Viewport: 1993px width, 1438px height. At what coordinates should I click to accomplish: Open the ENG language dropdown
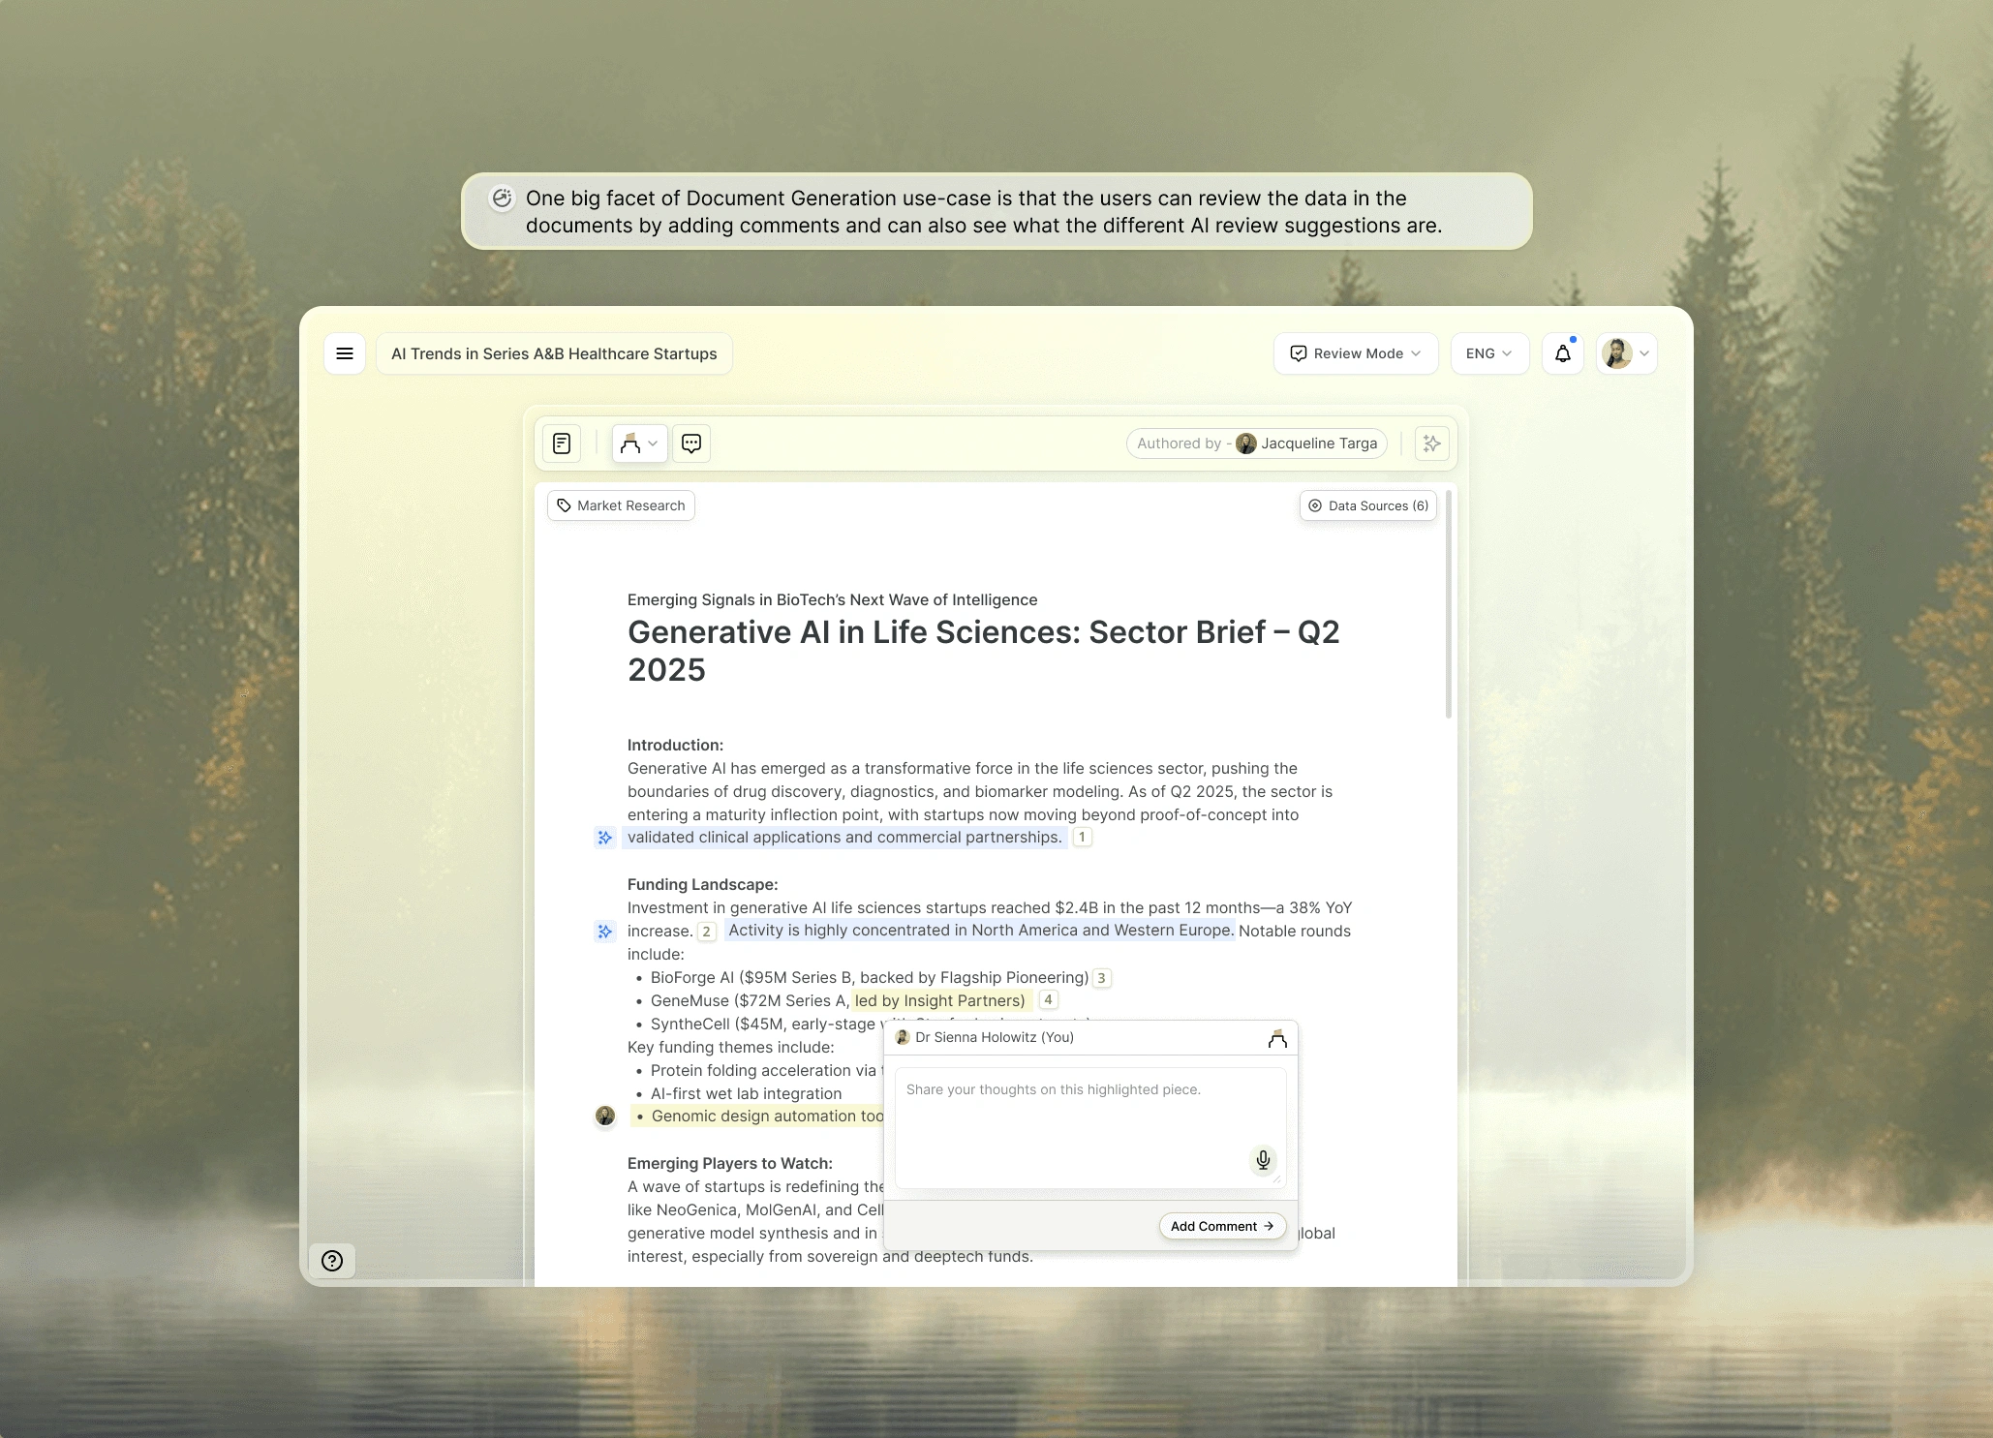(x=1488, y=353)
